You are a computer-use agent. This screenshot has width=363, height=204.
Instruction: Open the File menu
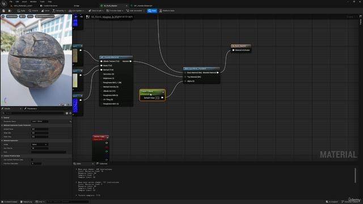pyautogui.click(x=11, y=2)
